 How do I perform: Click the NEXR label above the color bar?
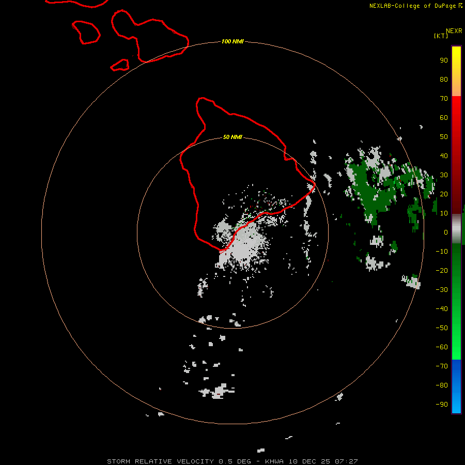pyautogui.click(x=454, y=31)
